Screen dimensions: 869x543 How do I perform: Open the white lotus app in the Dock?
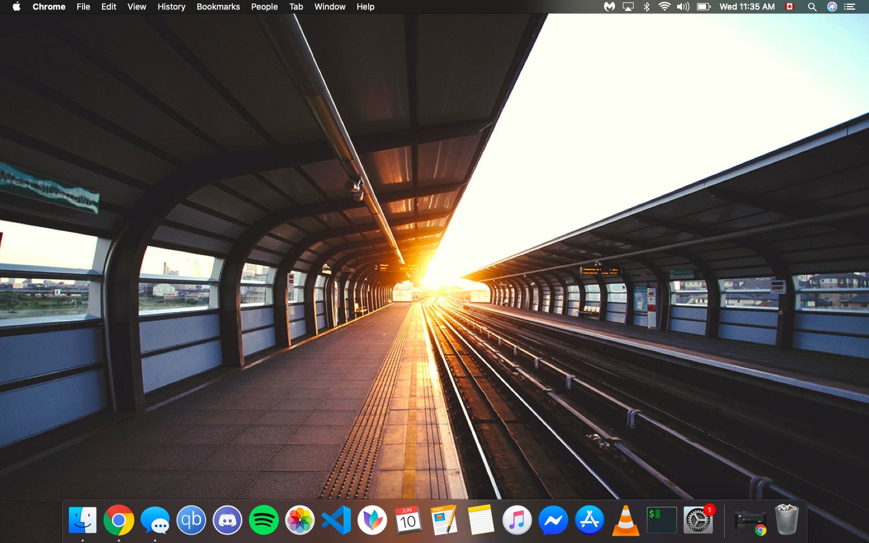pos(372,520)
